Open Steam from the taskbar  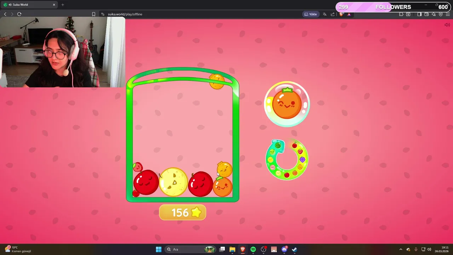(x=294, y=249)
